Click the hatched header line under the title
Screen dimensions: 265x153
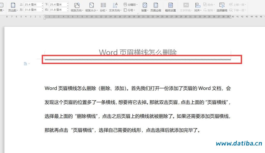pos(138,60)
